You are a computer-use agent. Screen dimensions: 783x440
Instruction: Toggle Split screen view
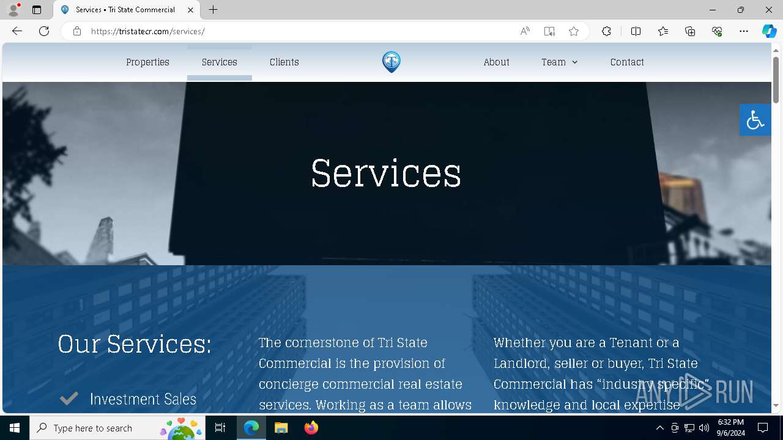[x=636, y=31]
